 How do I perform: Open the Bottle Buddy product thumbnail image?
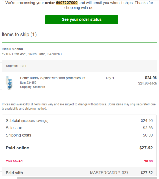[x=9, y=83]
